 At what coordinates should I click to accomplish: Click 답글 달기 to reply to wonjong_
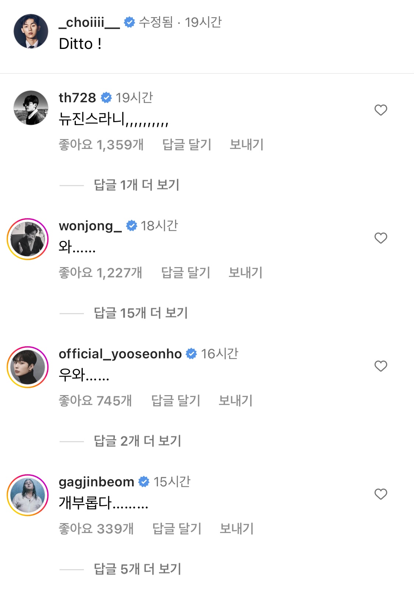185,272
